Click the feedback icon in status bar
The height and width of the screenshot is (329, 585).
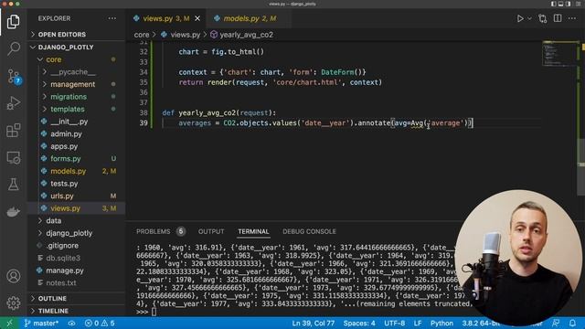(556, 323)
